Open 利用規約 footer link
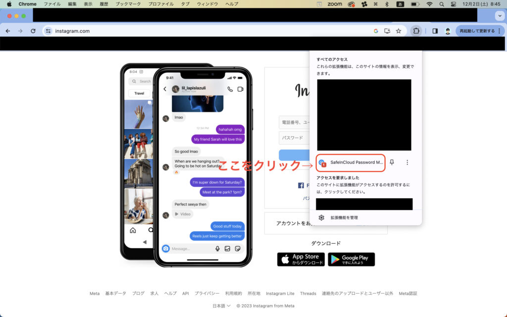Screen dimensions: 507x317 (x=234, y=293)
